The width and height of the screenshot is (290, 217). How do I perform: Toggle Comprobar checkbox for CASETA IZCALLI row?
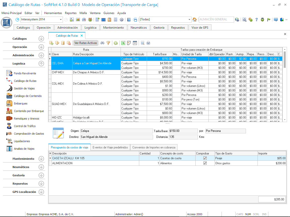pyautogui.click(x=205, y=158)
